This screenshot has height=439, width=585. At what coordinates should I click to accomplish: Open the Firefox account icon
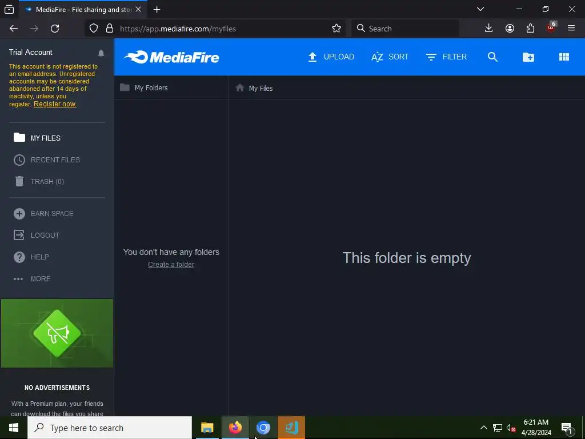pos(510,29)
